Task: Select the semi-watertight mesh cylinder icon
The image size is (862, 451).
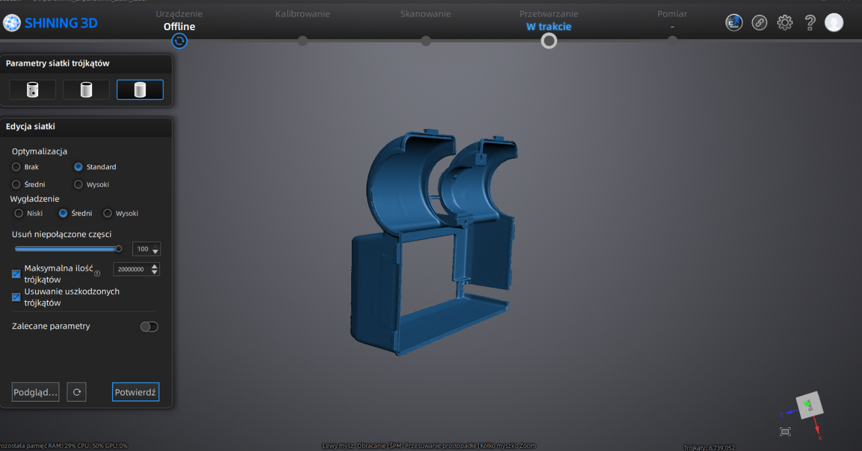Action: pyautogui.click(x=86, y=90)
